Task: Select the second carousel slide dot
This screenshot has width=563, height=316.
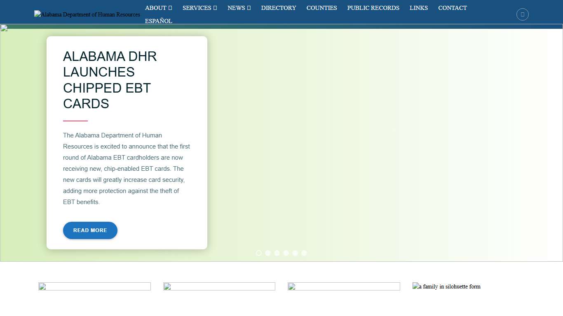Action: point(268,253)
